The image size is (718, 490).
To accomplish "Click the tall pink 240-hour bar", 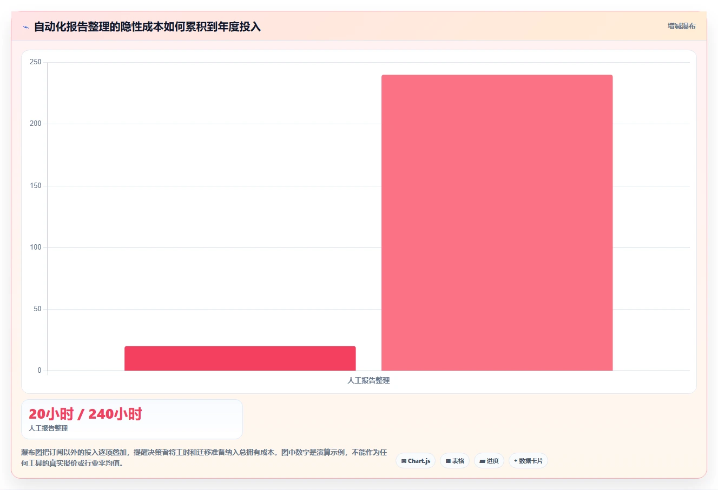I will tap(497, 223).
